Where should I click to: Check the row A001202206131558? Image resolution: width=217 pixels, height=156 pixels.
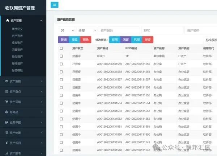pyautogui.click(x=61, y=72)
